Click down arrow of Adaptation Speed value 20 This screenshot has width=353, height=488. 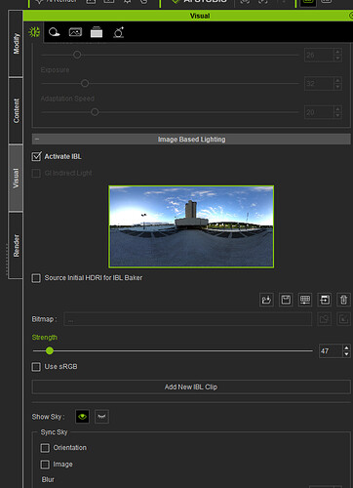coord(337,115)
